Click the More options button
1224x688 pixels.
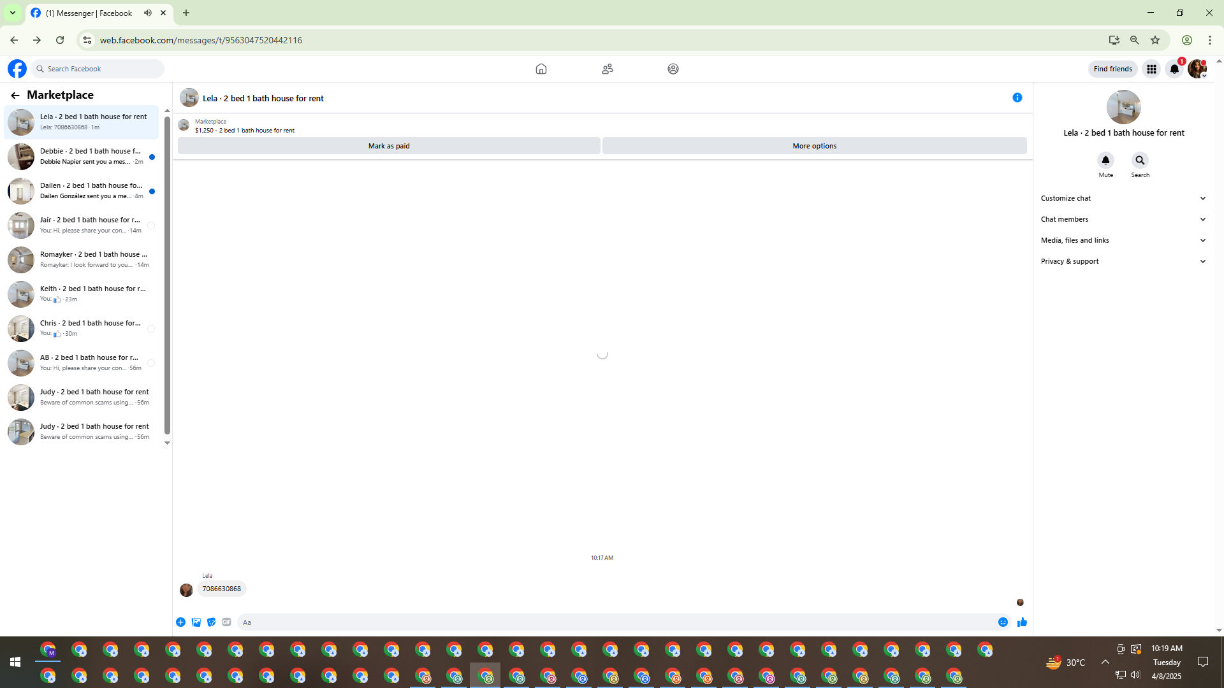pyautogui.click(x=814, y=146)
